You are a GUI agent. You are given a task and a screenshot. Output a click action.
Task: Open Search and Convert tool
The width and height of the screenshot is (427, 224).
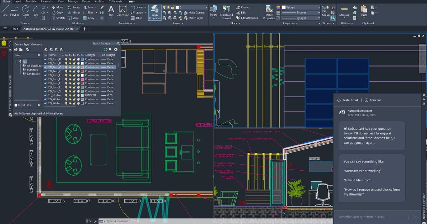[x=226, y=12]
